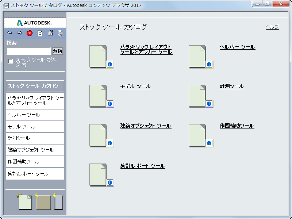Open the ヘルパー ツール link in main pane

238,47
